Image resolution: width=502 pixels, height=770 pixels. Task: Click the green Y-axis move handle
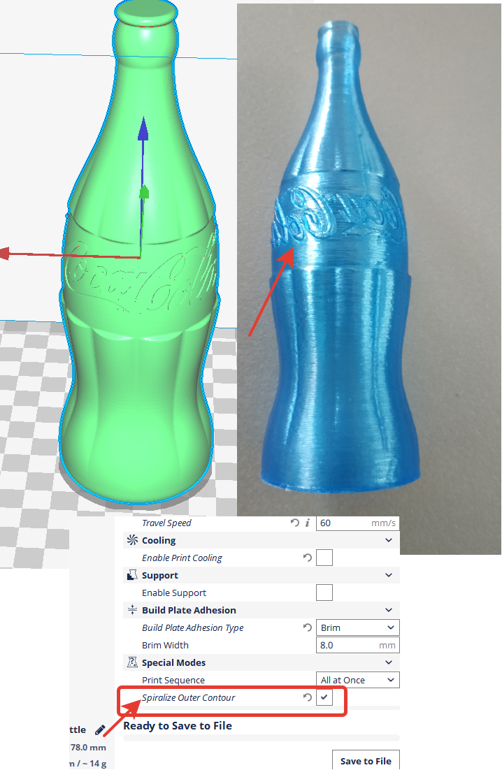(144, 192)
